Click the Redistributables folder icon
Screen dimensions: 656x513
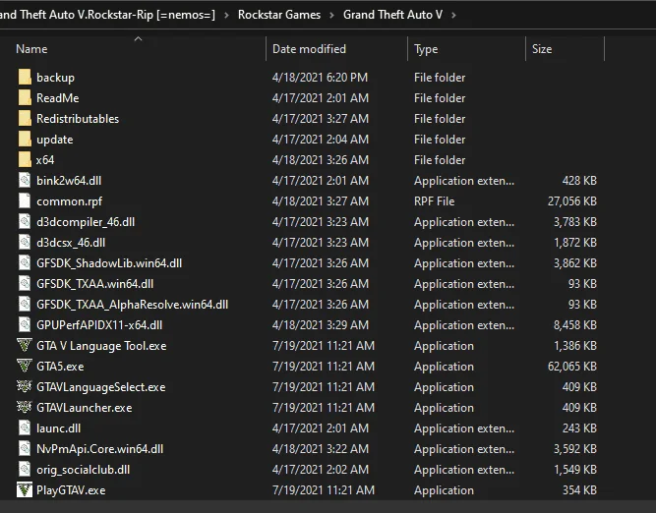coord(25,118)
